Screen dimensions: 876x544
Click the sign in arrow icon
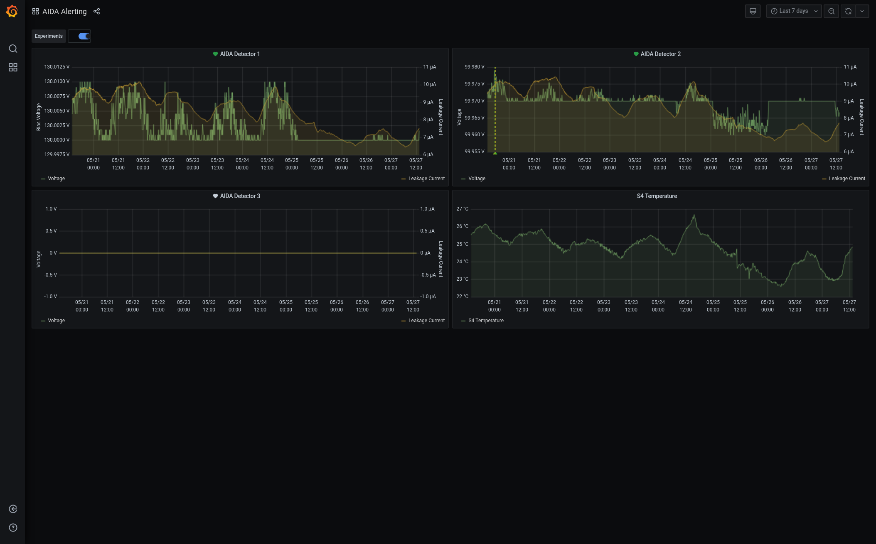click(13, 509)
